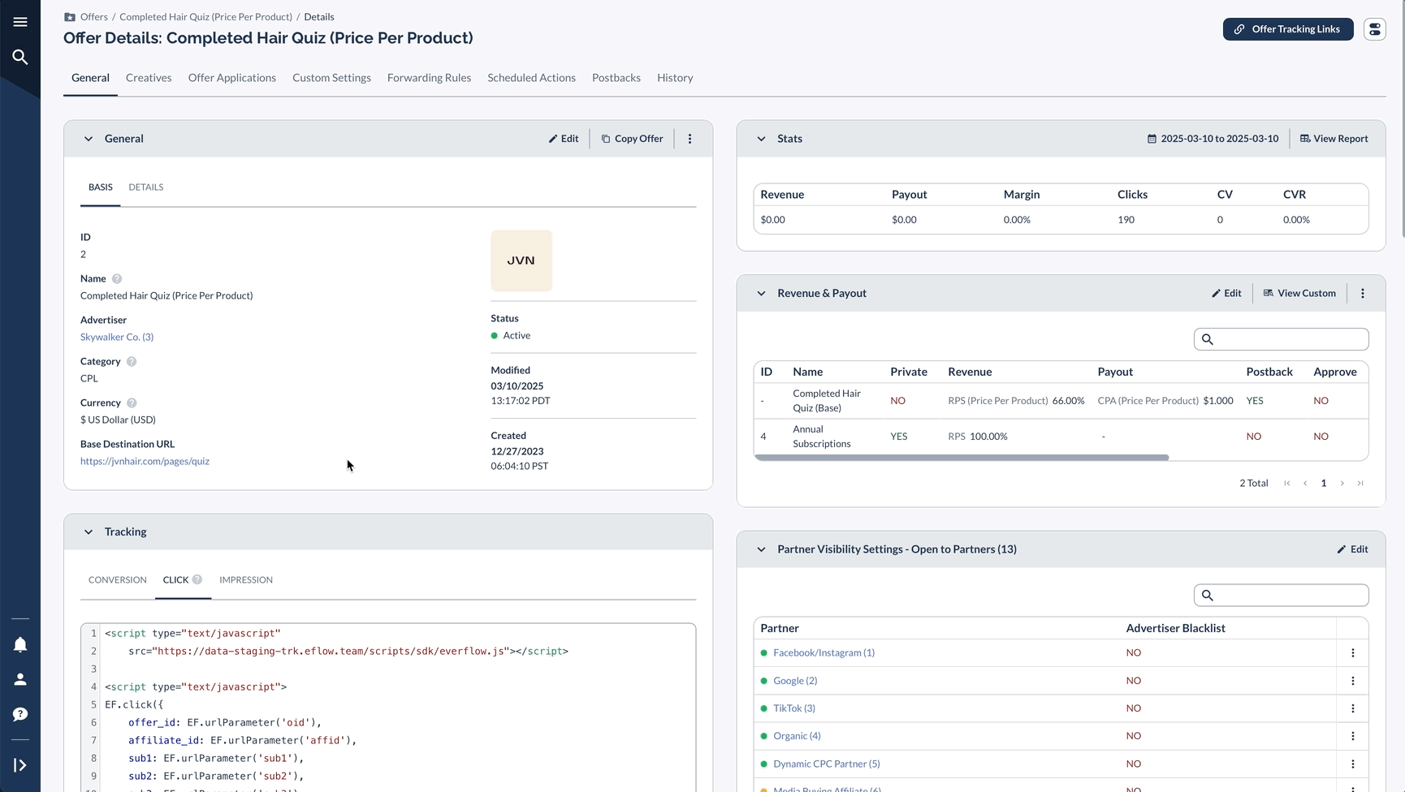Open row menu for Google partner
This screenshot has width=1405, height=792.
click(x=1353, y=681)
